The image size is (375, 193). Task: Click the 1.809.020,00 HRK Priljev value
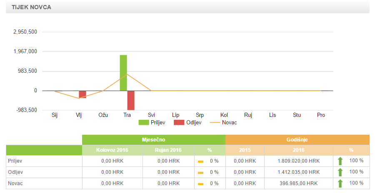298,161
